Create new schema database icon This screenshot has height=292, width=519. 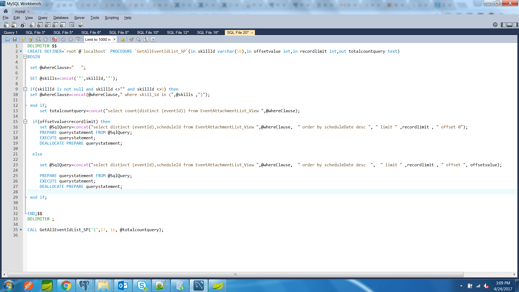click(x=32, y=25)
